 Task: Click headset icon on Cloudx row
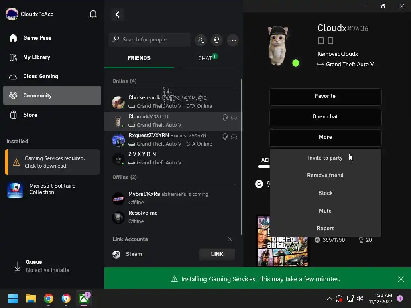(x=225, y=118)
